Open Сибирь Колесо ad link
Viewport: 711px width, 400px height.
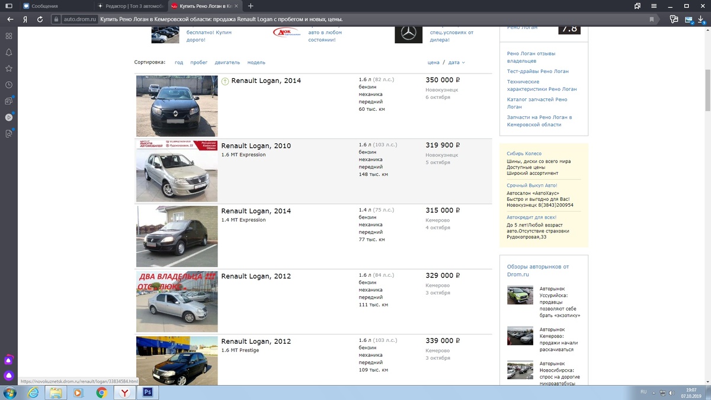524,153
